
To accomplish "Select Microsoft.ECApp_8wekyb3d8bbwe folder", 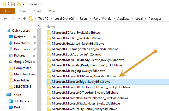I will tap(73, 33).
